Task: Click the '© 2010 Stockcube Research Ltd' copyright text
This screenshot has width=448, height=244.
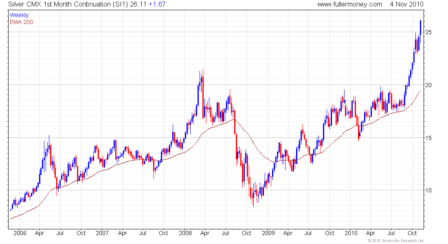Action: pyautogui.click(x=396, y=241)
